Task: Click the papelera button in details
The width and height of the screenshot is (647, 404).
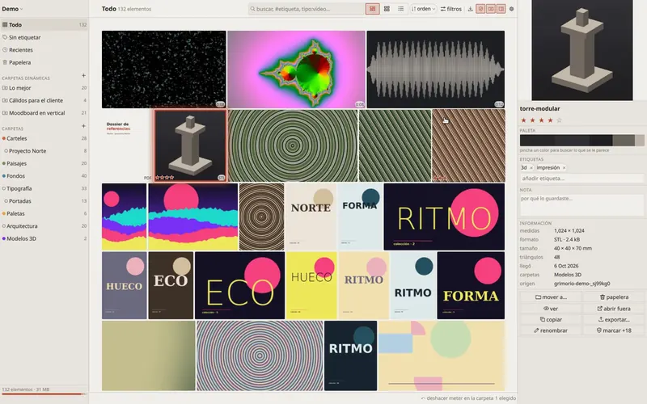Action: pyautogui.click(x=614, y=297)
